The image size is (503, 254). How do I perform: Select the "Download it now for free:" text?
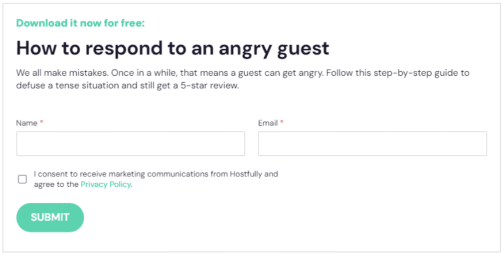80,23
